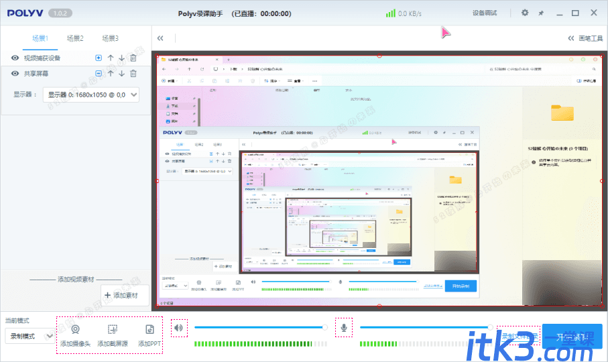Click the microphone volume slider handle
Screen dimensions: 608x362
coord(491,328)
